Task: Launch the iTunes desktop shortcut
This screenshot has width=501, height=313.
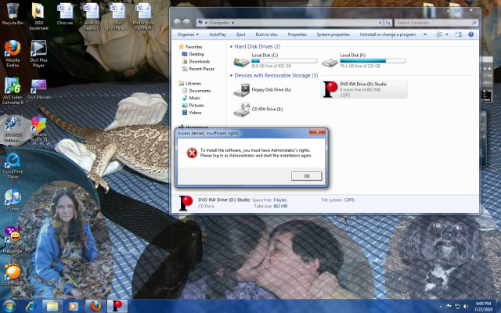Action: click(13, 200)
